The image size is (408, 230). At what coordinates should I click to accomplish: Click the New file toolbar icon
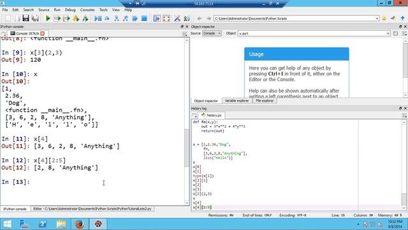pyautogui.click(x=8, y=19)
